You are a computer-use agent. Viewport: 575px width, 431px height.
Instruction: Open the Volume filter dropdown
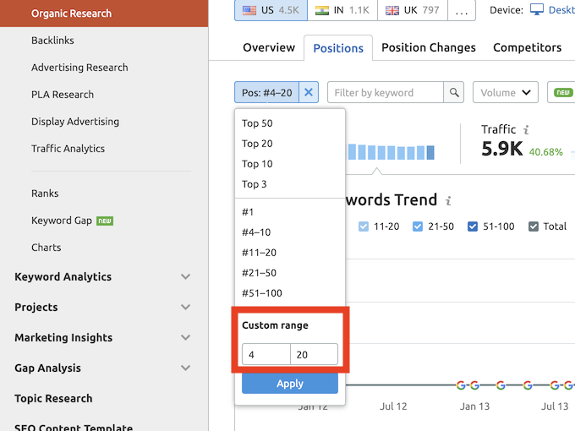pyautogui.click(x=506, y=93)
